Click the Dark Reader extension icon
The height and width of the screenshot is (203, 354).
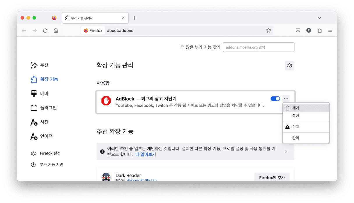tap(106, 177)
